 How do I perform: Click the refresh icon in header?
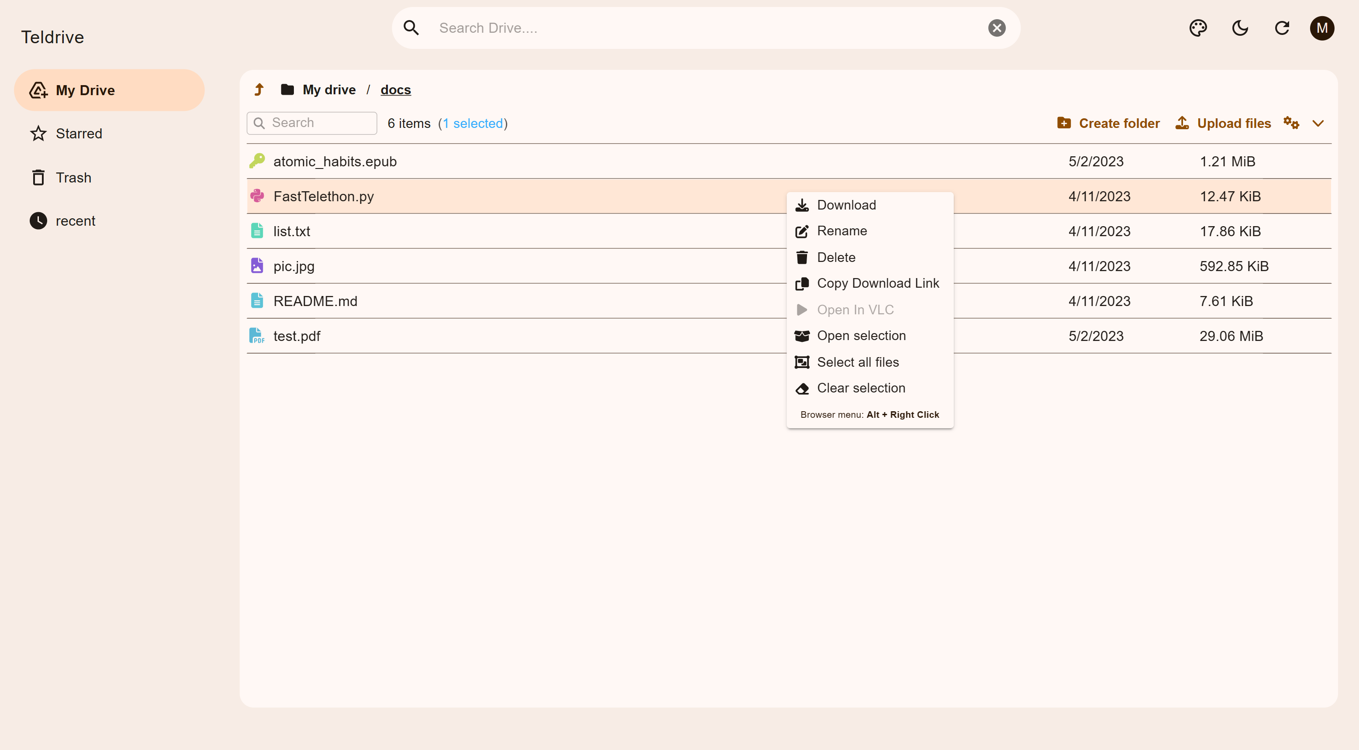(1281, 28)
